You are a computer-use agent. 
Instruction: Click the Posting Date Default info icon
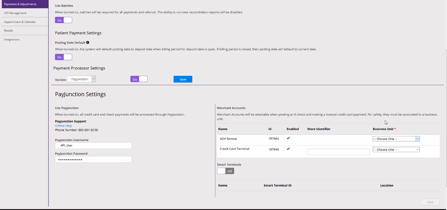tap(88, 43)
